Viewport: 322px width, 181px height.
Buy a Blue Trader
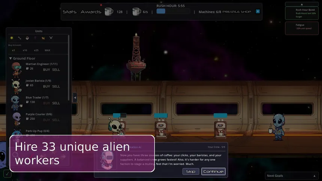pos(46,103)
